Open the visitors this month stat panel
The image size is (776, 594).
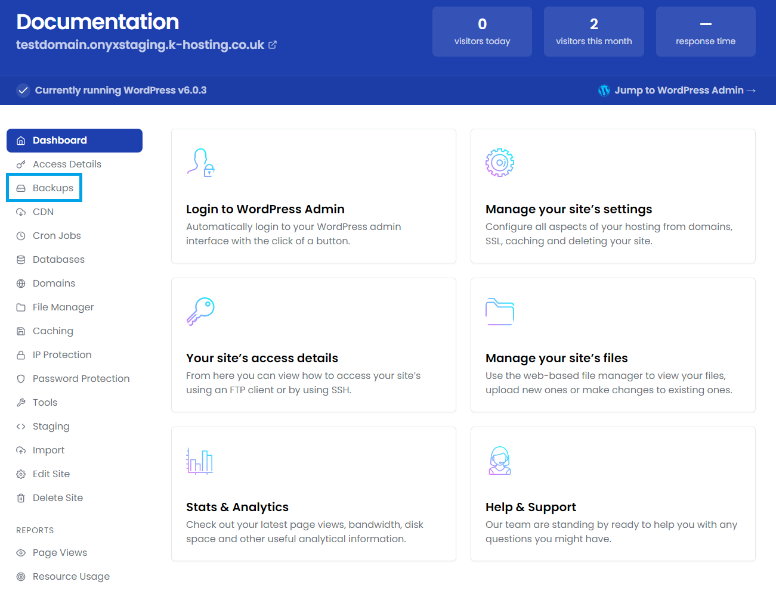click(x=593, y=31)
